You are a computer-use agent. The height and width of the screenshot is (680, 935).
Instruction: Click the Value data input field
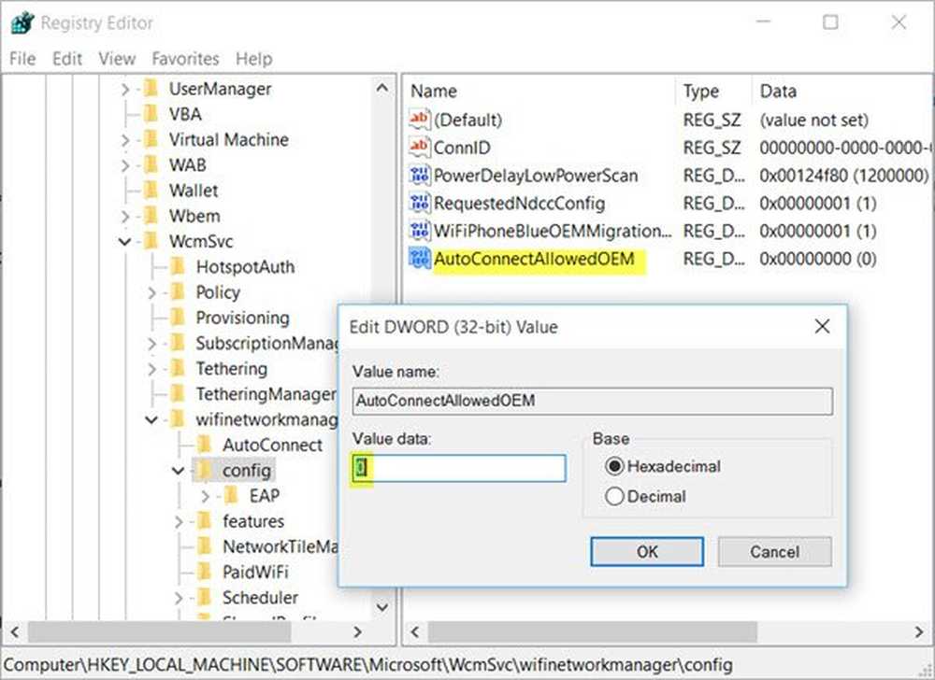click(459, 468)
